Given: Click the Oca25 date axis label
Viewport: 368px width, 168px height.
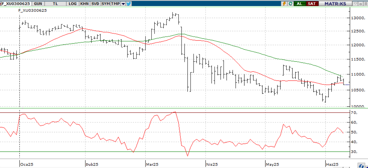Looking at the screenshot, I should click(27, 164).
